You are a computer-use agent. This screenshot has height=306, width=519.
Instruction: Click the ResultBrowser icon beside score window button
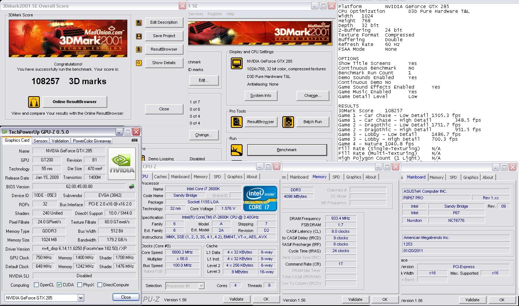[139, 50]
